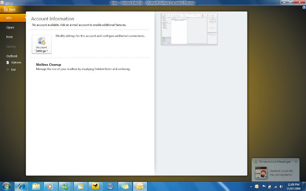The image size is (306, 191).
Task: Open the volume speaker tray icon
Action: click(281, 186)
